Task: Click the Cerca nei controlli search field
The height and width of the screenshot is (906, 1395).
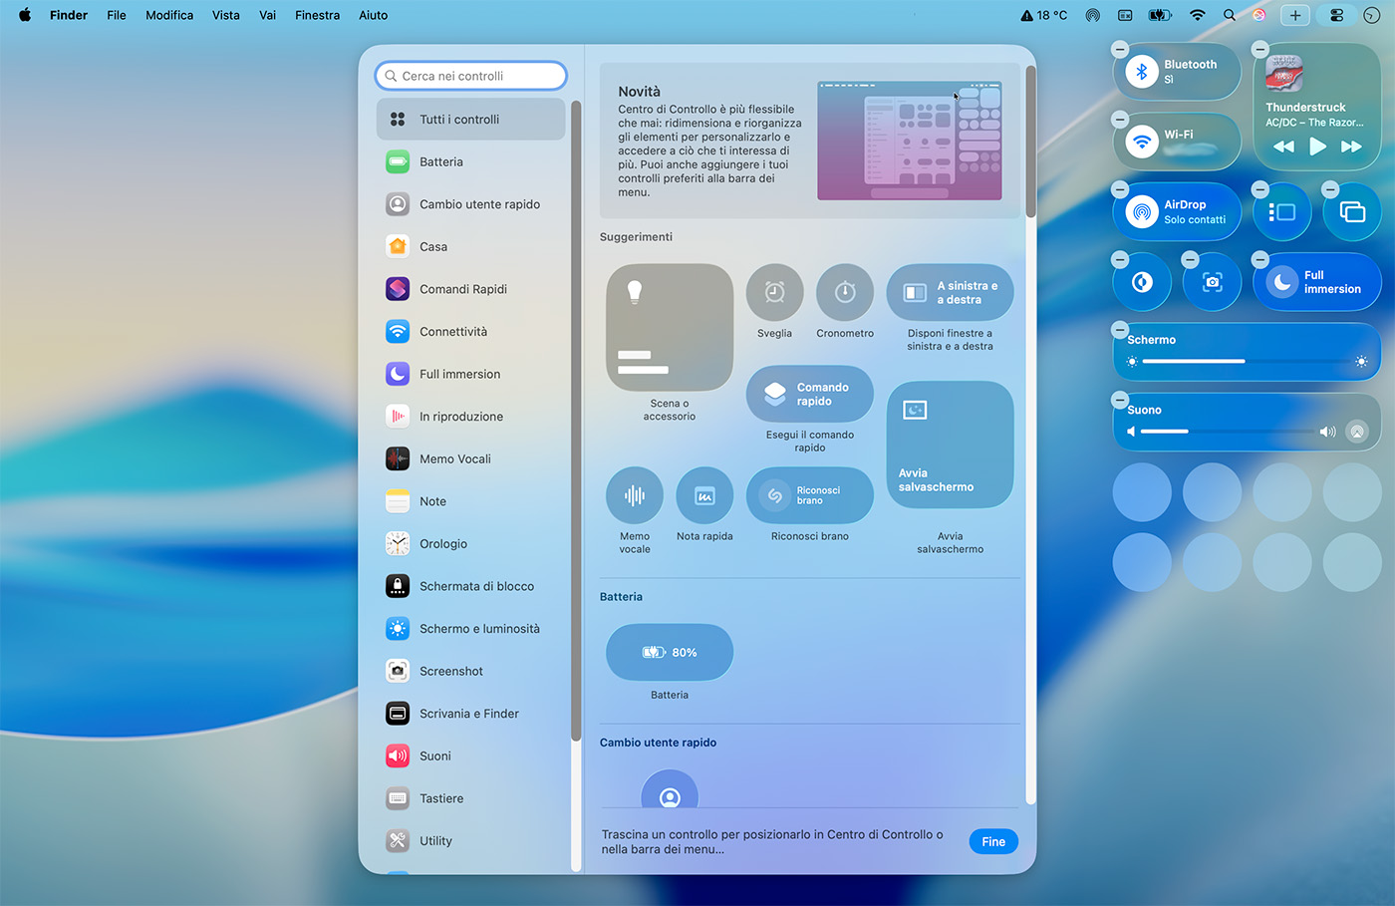Action: click(469, 75)
